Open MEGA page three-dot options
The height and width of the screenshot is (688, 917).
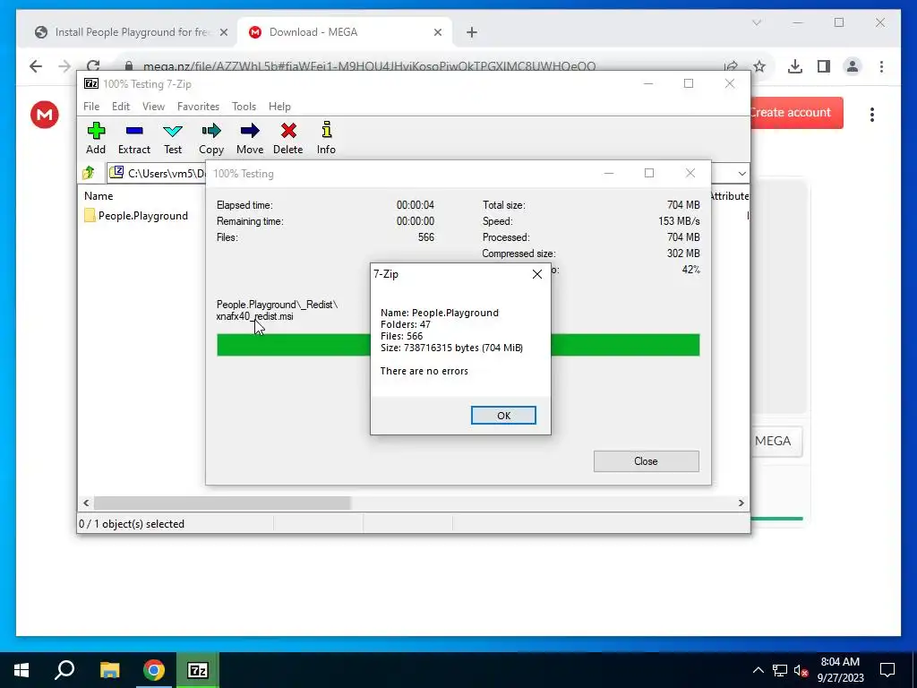[872, 114]
